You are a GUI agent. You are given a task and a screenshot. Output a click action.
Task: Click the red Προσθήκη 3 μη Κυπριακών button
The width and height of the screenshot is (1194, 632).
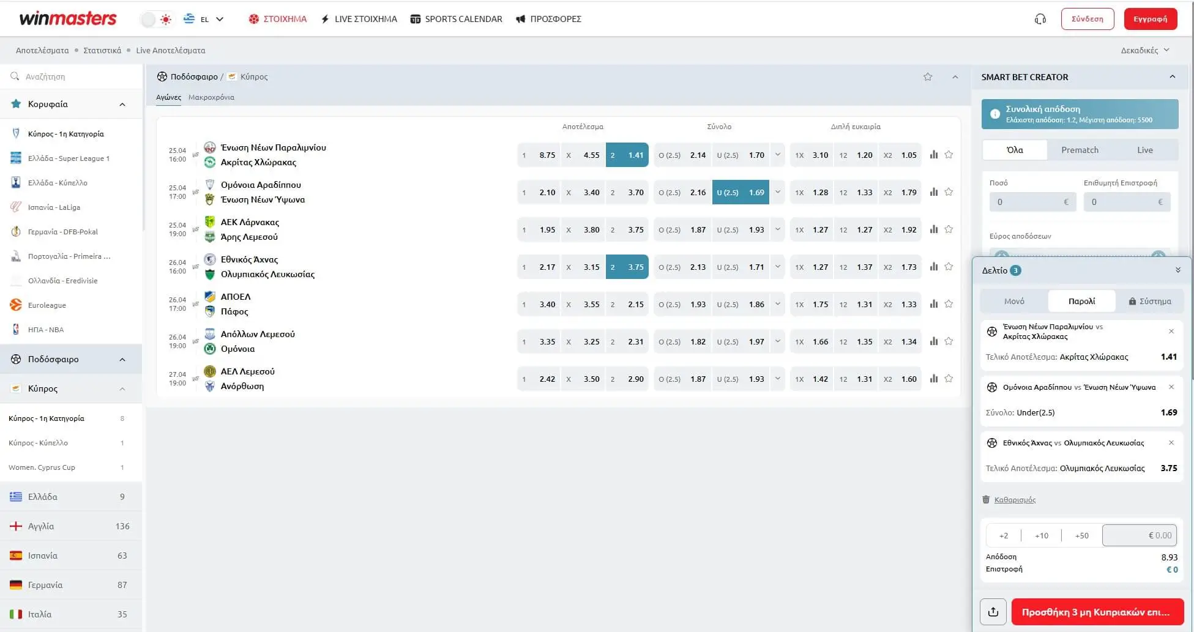pyautogui.click(x=1098, y=612)
